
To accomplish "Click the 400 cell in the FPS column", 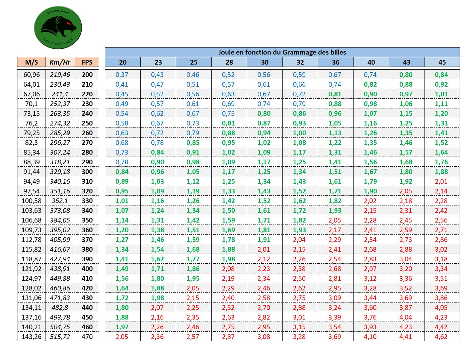I will (87, 269).
